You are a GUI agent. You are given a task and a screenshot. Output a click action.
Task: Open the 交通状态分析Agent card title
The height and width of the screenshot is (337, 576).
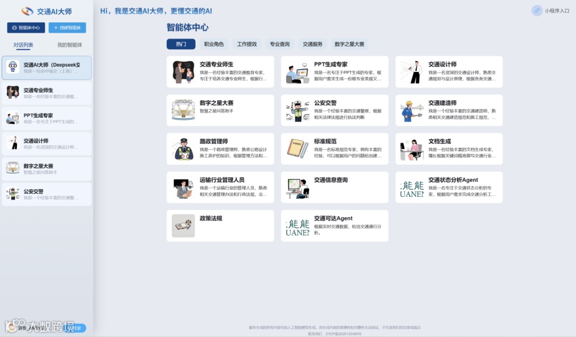coord(453,180)
